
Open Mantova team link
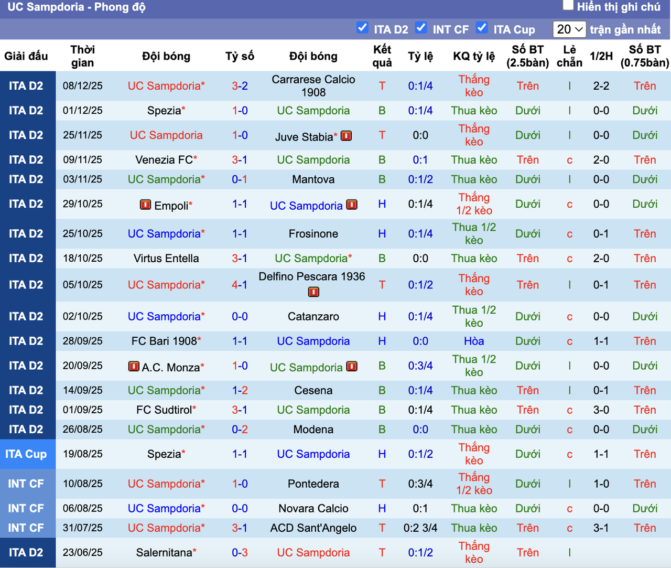313,179
